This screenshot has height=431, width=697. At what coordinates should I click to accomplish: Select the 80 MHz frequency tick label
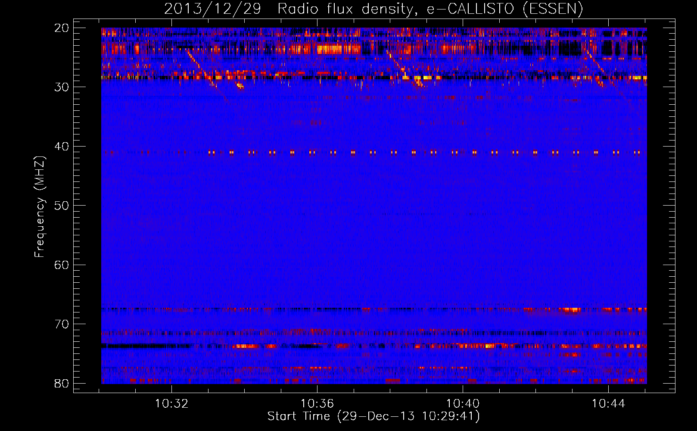click(62, 383)
